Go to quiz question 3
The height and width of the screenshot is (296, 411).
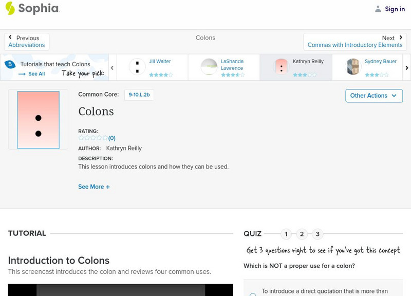click(x=317, y=234)
